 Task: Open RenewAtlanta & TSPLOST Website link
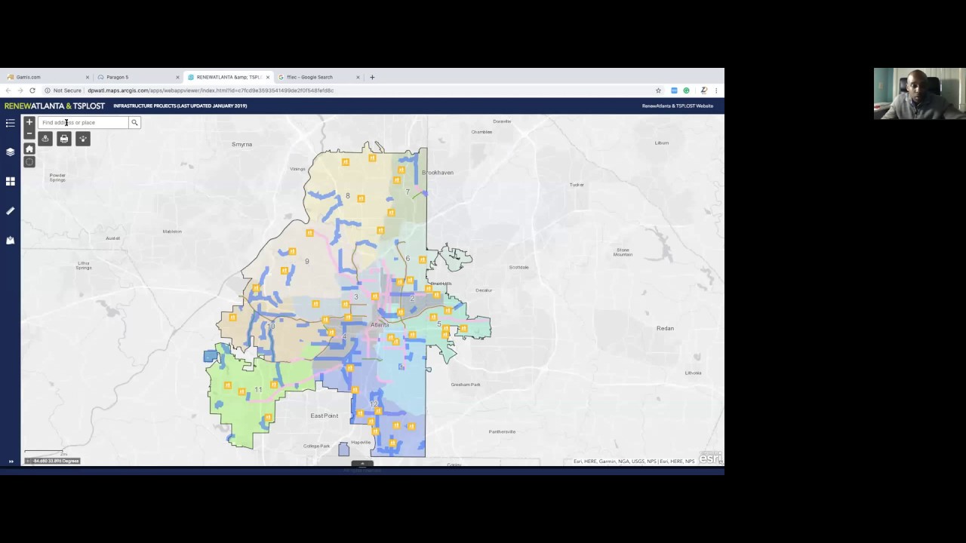(677, 106)
